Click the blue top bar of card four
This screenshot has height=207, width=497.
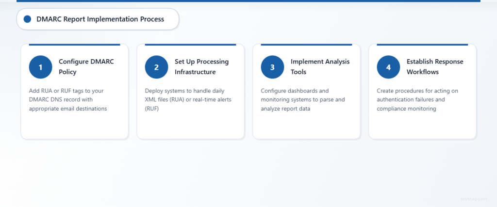(422, 45)
